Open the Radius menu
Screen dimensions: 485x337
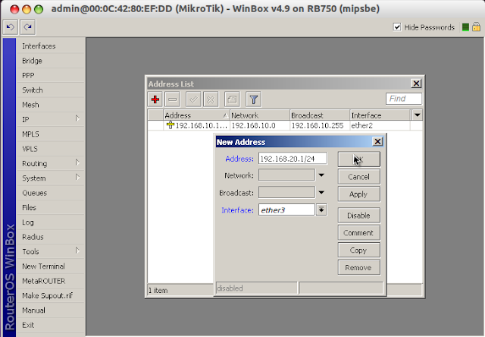51,237
